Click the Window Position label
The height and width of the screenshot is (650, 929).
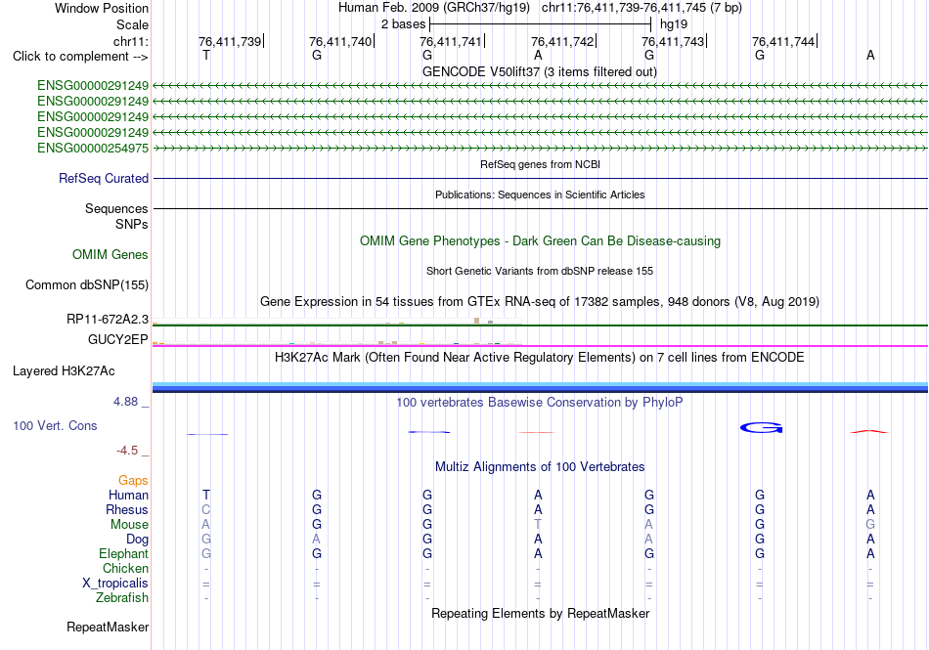[x=102, y=8]
